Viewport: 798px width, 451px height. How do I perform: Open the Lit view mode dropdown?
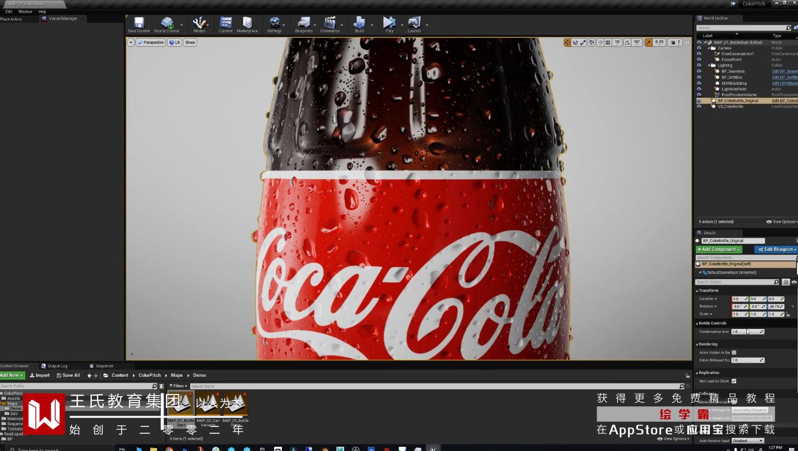click(174, 42)
